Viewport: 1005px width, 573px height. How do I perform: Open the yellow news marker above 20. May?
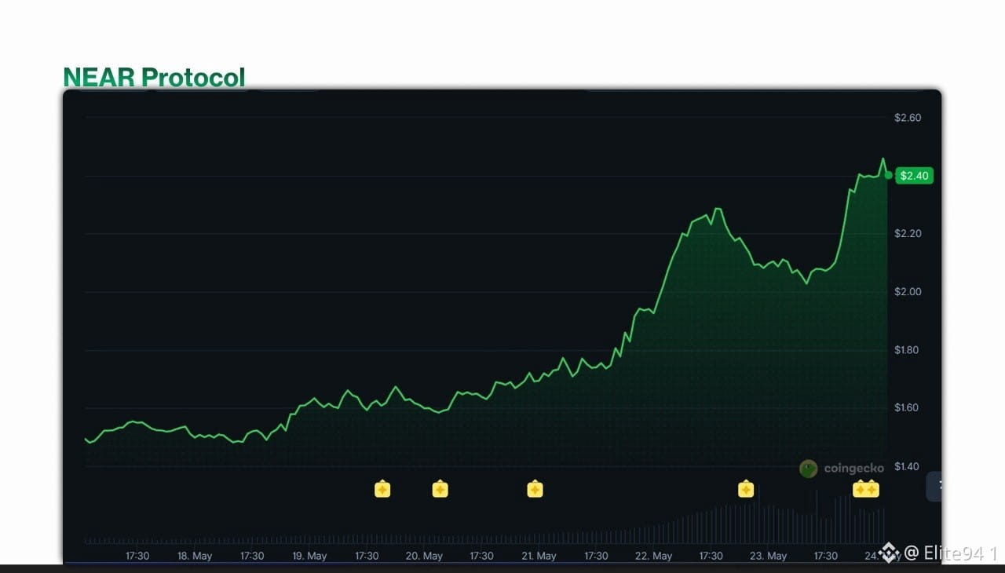point(440,490)
